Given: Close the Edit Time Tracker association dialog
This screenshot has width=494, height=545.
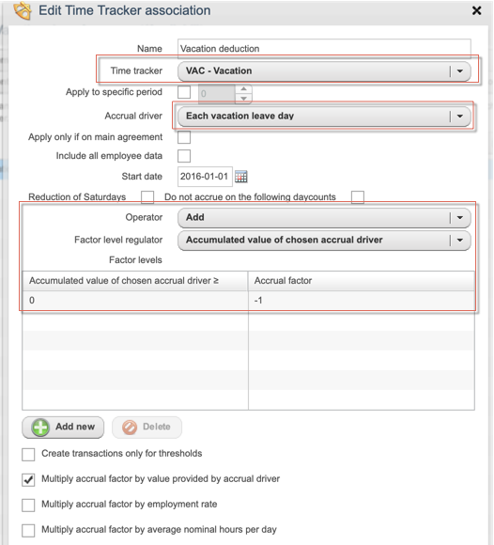Looking at the screenshot, I should pos(477,10).
